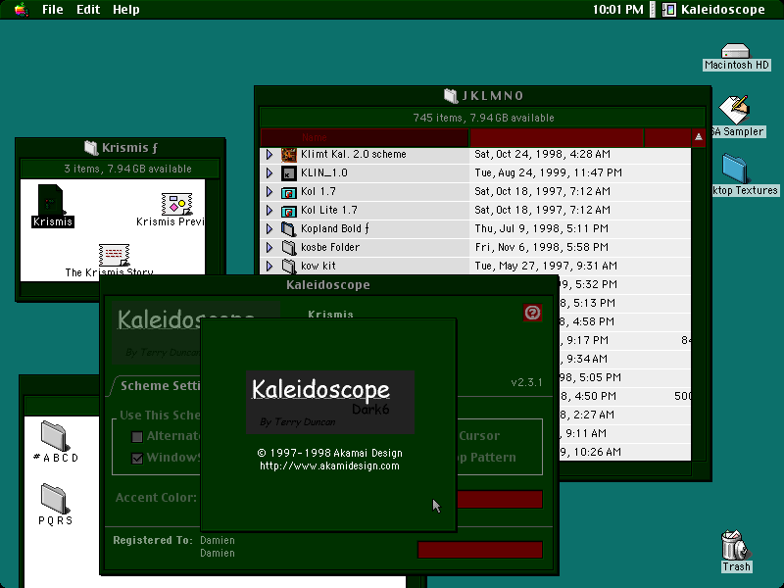The height and width of the screenshot is (588, 784).
Task: Click the red accent color swatch
Action: click(500, 499)
